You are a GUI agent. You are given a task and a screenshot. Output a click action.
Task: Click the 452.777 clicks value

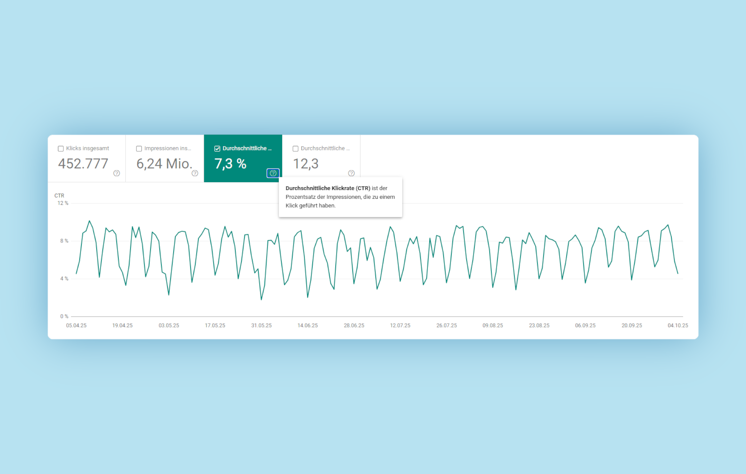pos(83,164)
